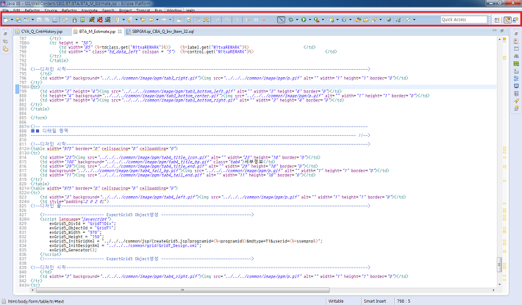Image resolution: width=522 pixels, height=305 pixels.
Task: Open the Web Browser globe icon
Action: coord(388,20)
